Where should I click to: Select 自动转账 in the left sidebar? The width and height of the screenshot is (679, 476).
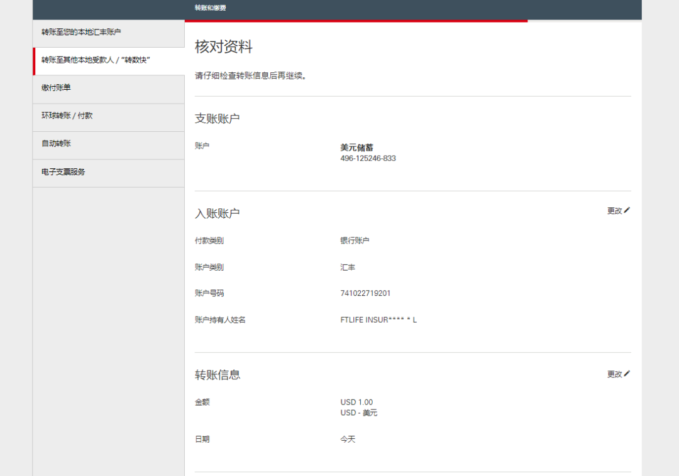pyautogui.click(x=55, y=143)
